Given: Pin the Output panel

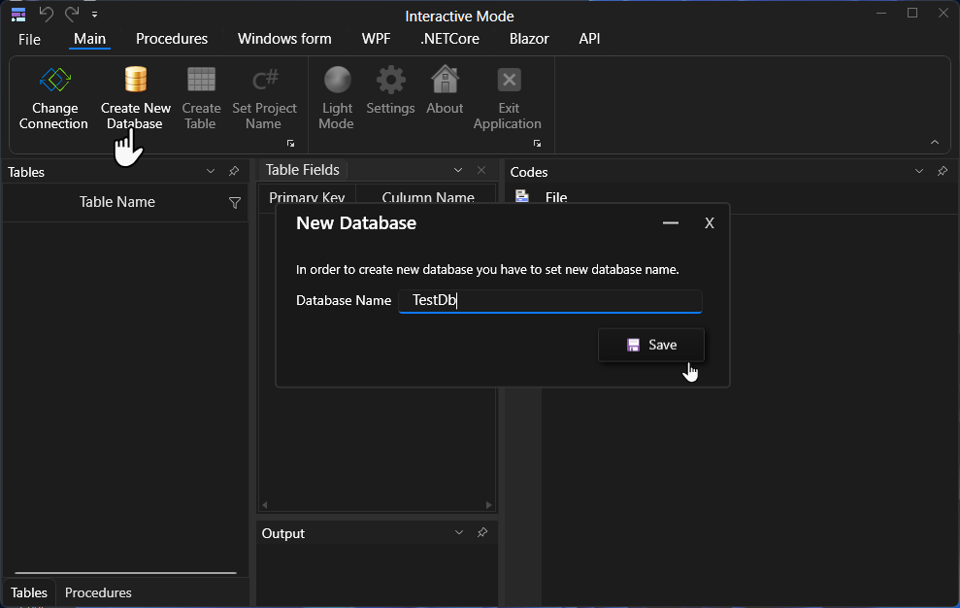Looking at the screenshot, I should (482, 532).
